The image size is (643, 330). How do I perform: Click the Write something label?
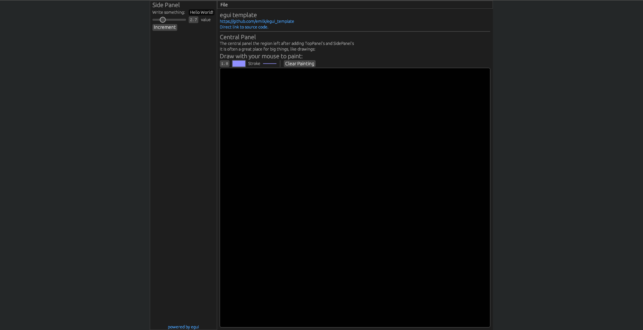[x=169, y=12]
